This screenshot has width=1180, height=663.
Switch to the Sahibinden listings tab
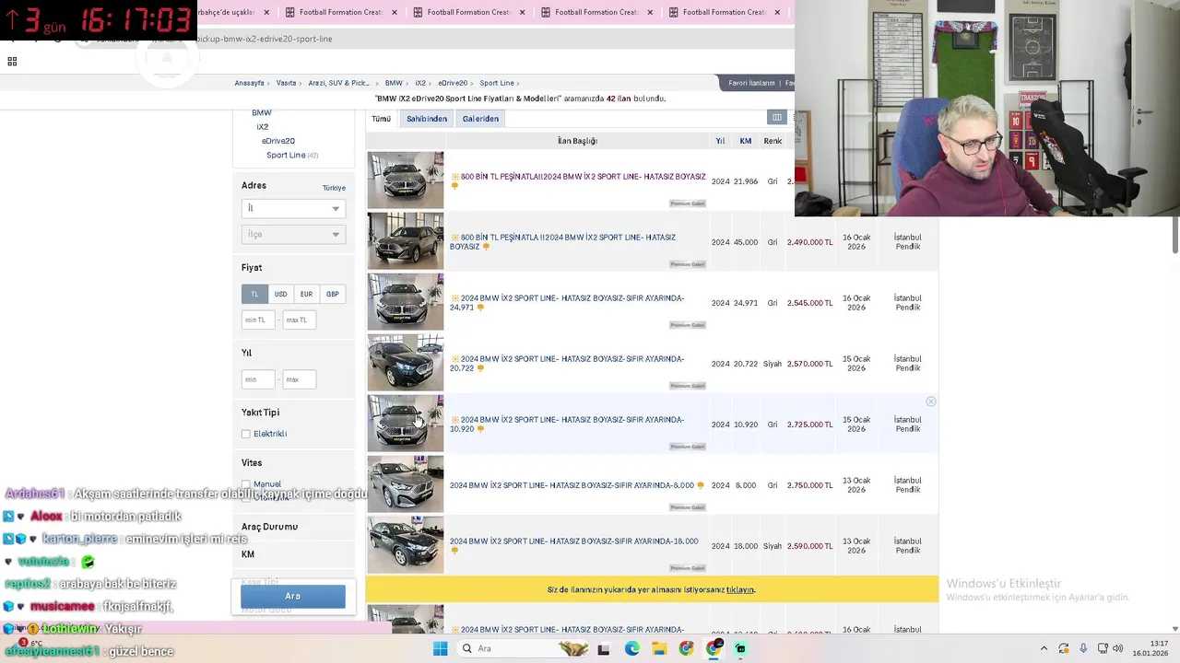427,119
